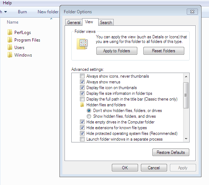Click the advanced settings scroll down arrow
209x185 pixels.
tap(186, 139)
